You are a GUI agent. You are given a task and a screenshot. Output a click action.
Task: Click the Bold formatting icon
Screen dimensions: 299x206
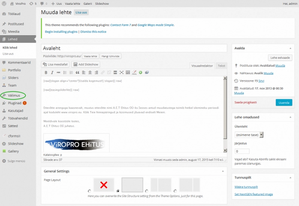click(x=46, y=73)
